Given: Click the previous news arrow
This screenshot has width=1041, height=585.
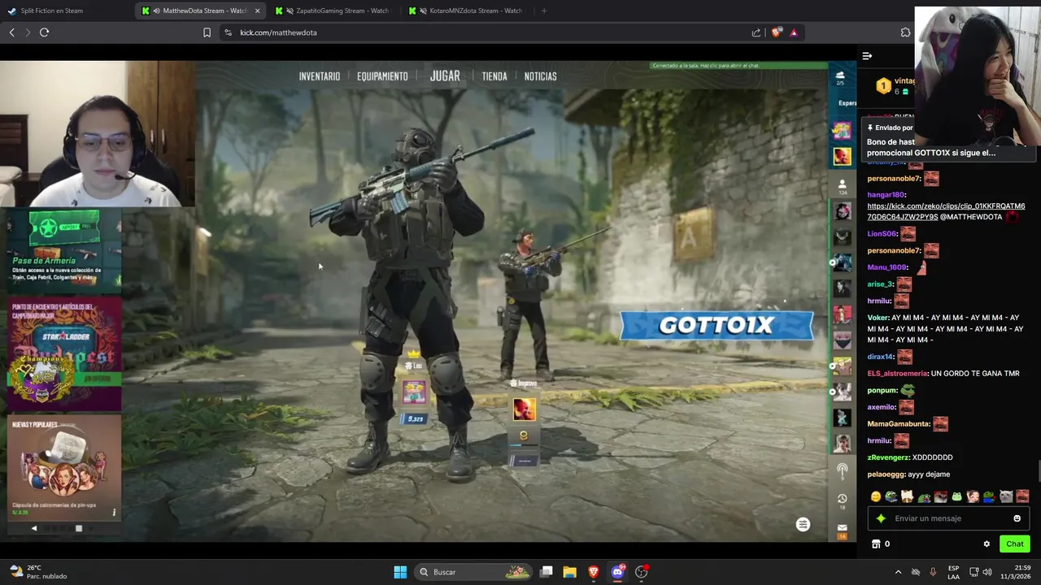Looking at the screenshot, I should click(33, 529).
